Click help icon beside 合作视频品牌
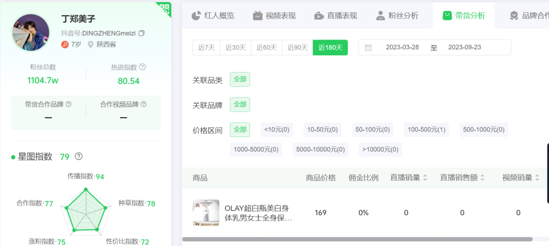The width and height of the screenshot is (549, 246). click(144, 104)
